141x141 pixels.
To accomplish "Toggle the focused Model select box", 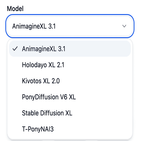I will (x=70, y=26).
